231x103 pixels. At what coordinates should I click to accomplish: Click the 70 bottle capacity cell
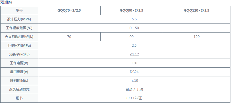click(69, 37)
